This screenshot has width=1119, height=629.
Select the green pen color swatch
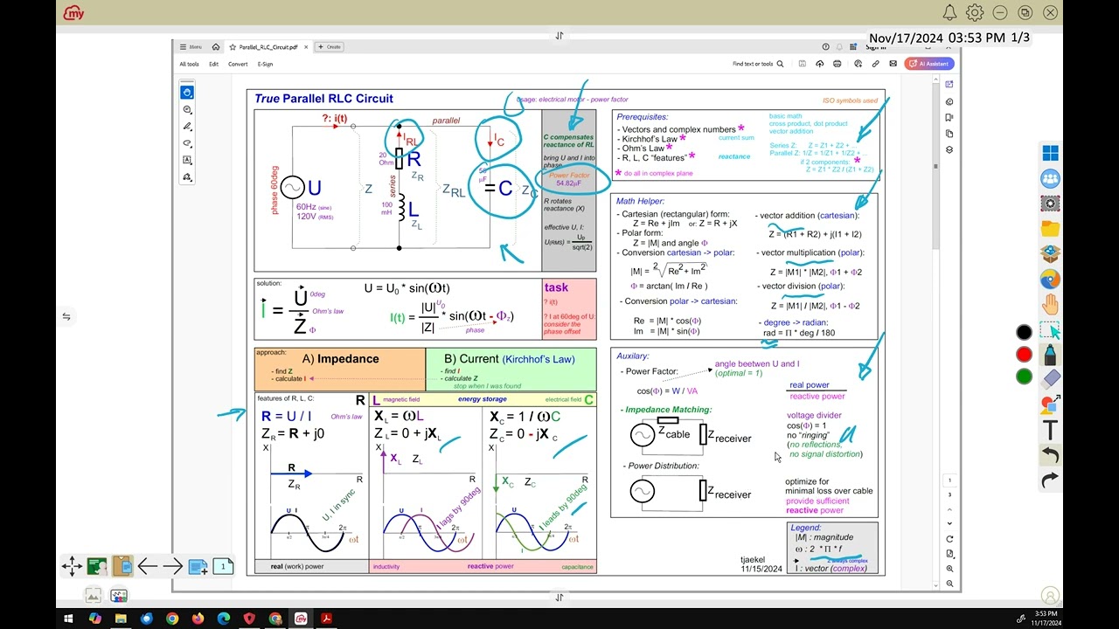[1024, 377]
